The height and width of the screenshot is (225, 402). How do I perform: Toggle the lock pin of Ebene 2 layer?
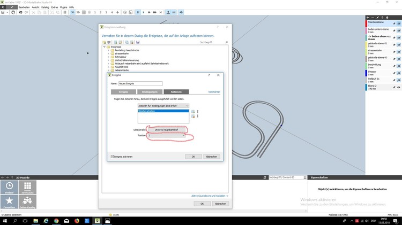point(394,87)
